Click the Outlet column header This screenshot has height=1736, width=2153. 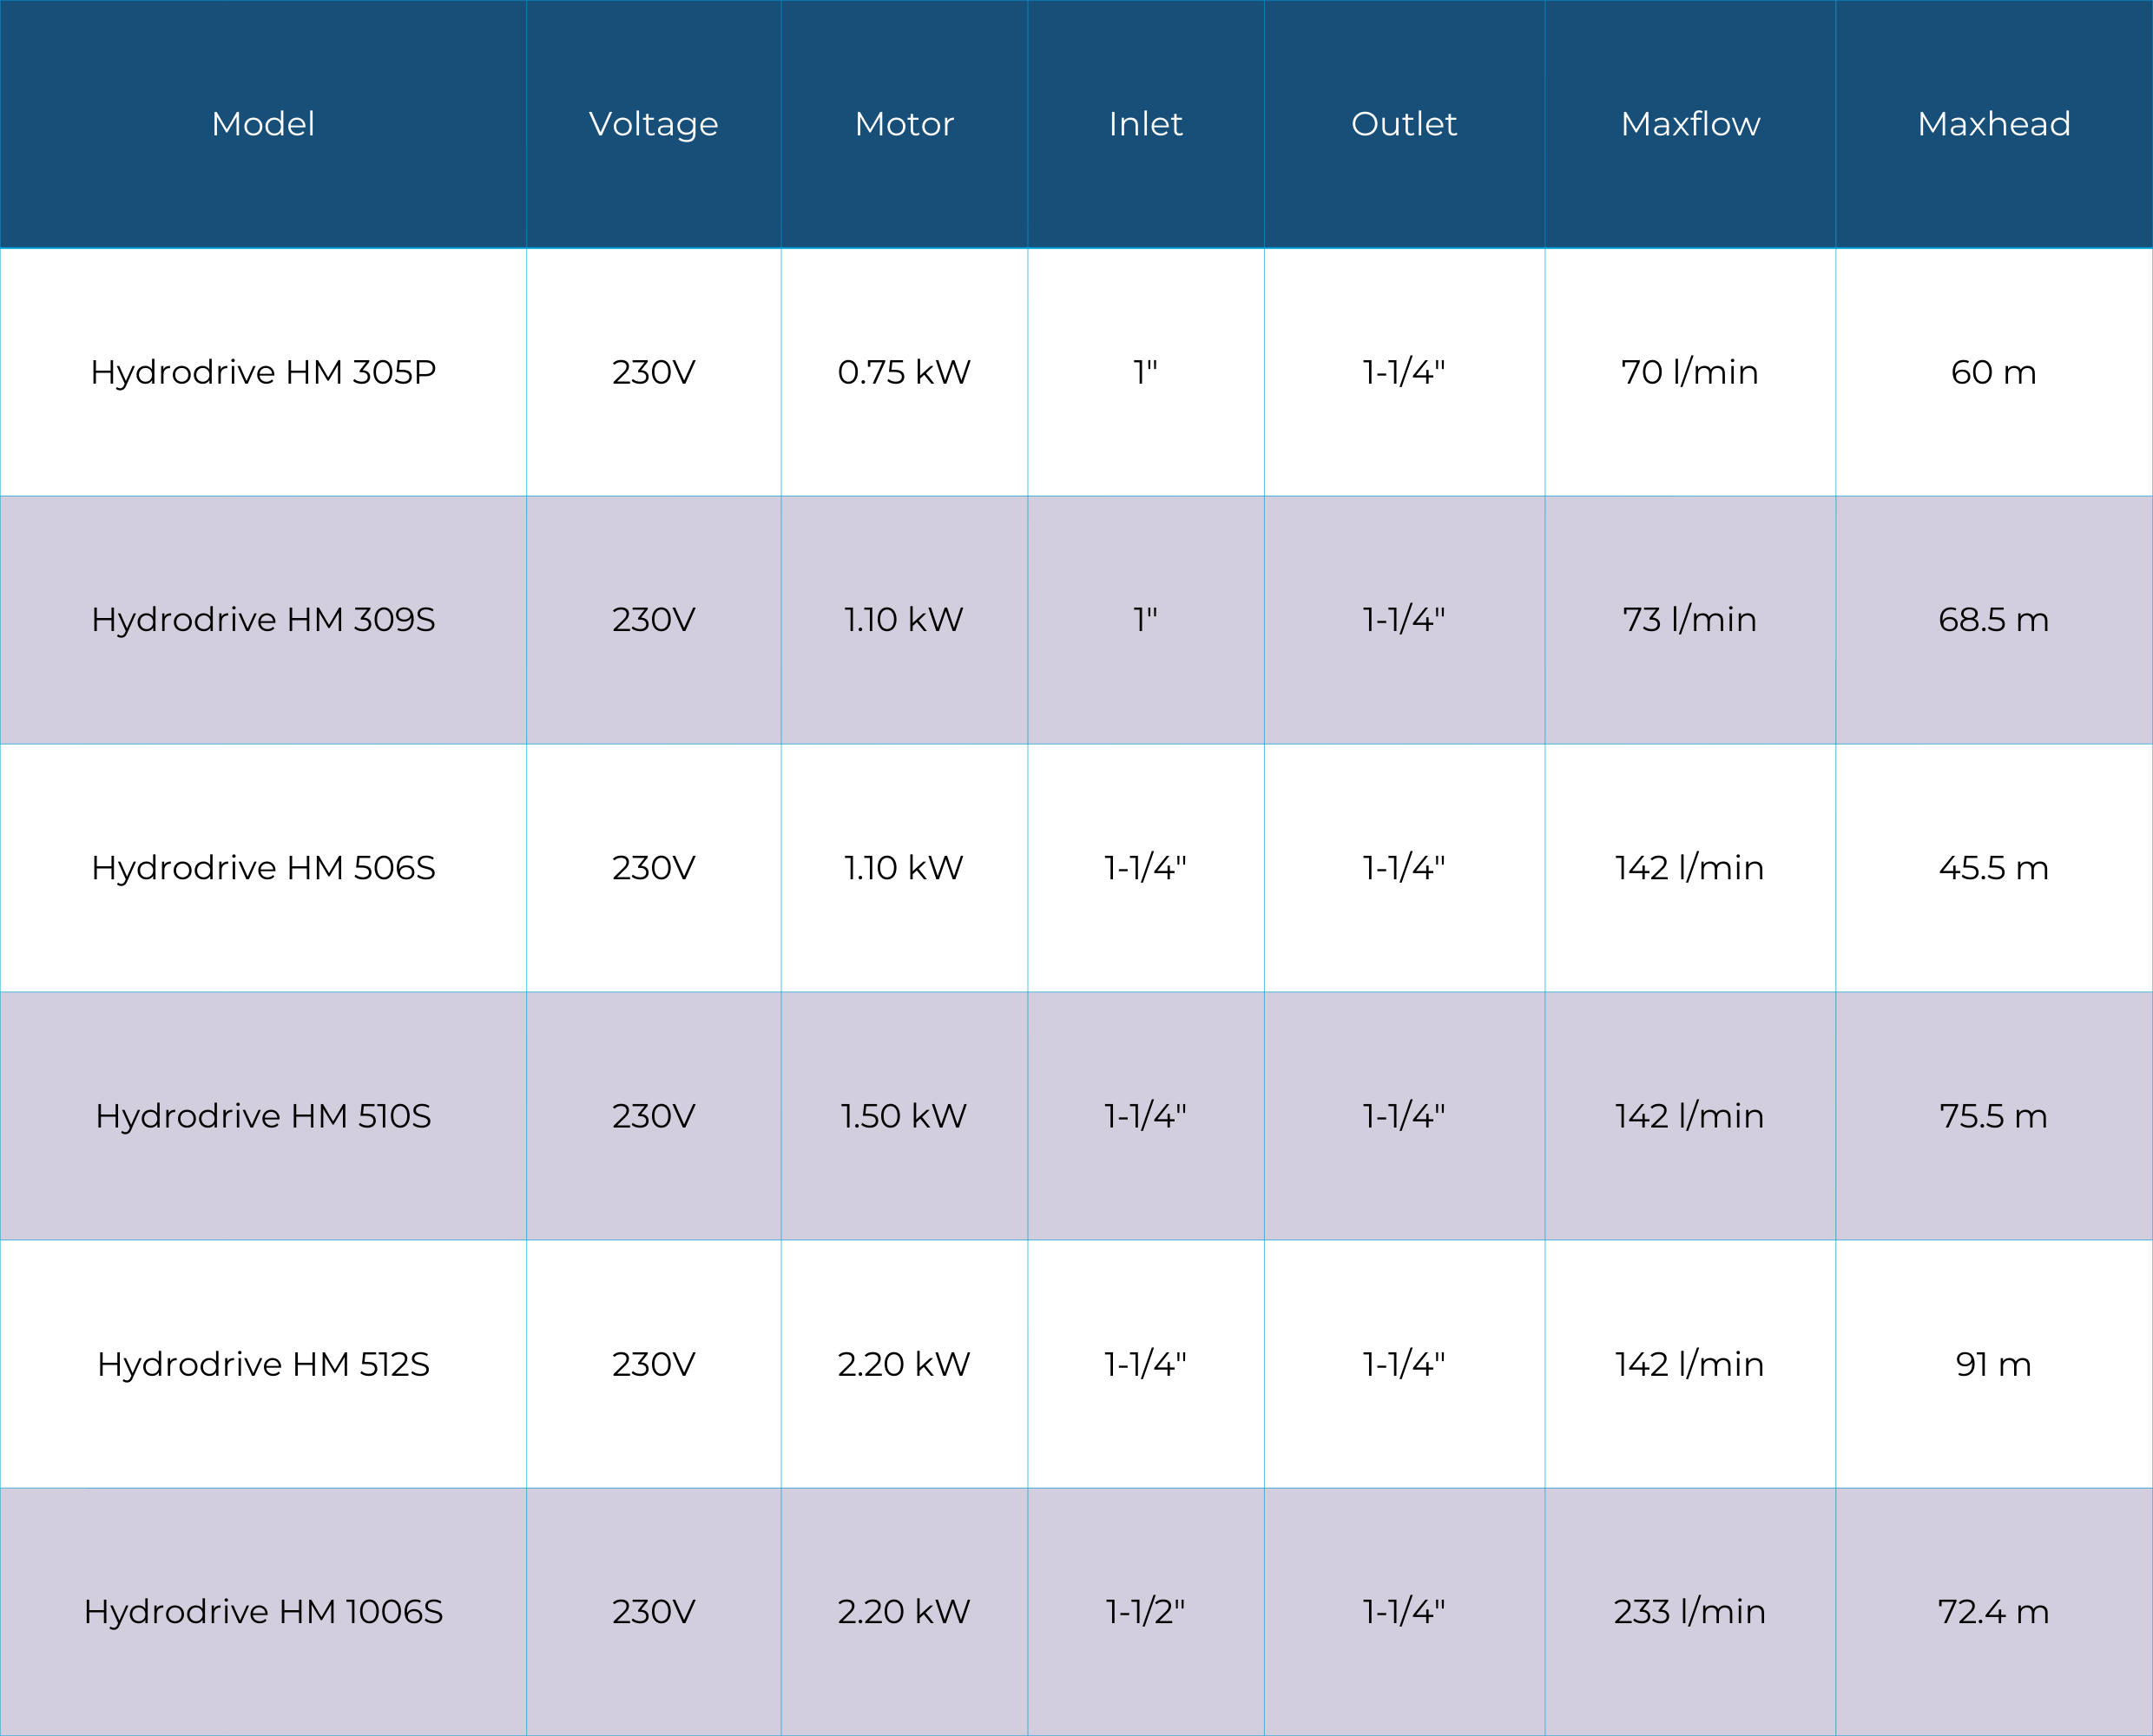(1403, 124)
